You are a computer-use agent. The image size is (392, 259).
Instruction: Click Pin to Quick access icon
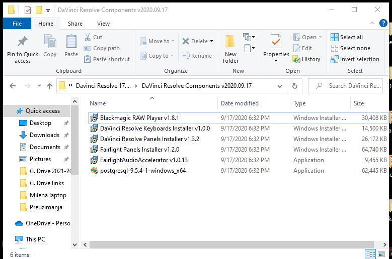coord(23,41)
